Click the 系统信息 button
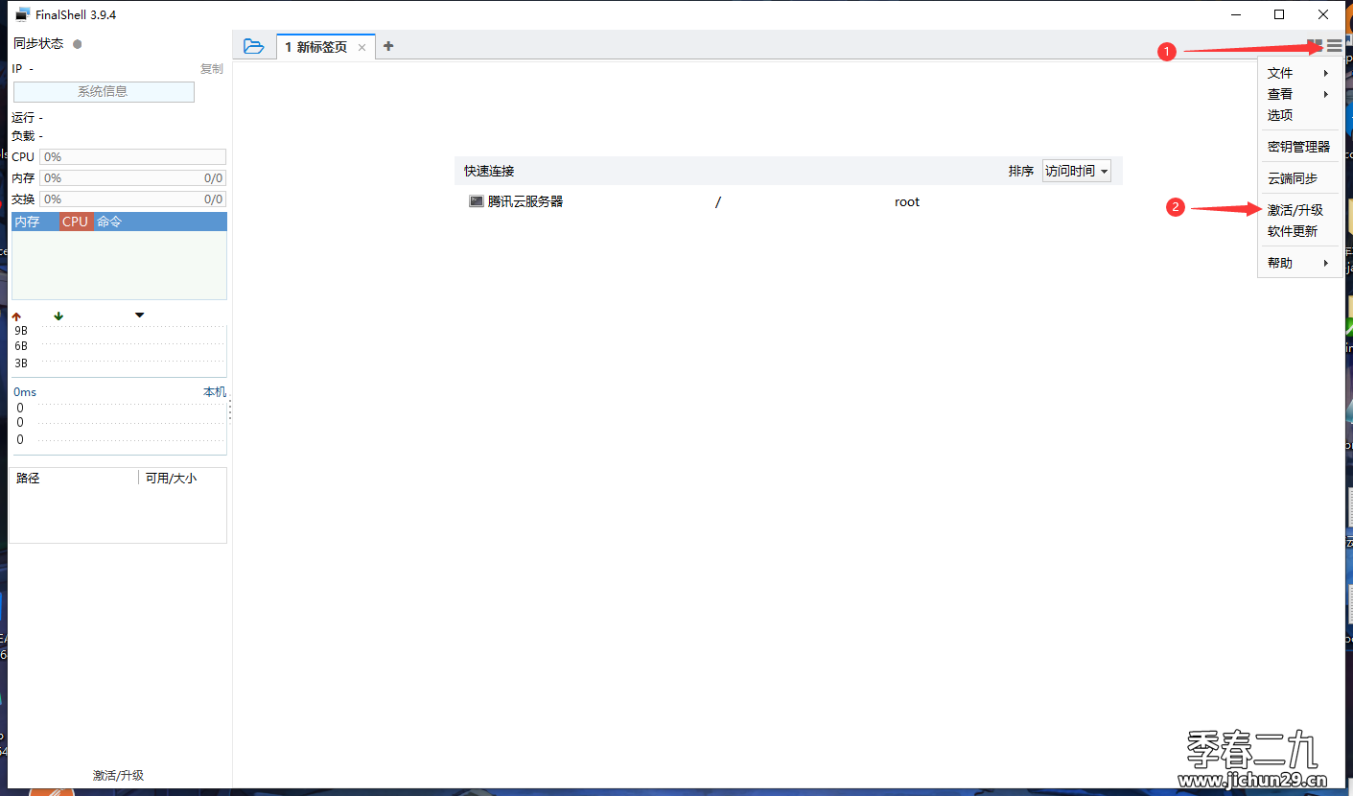The width and height of the screenshot is (1353, 796). coord(104,92)
